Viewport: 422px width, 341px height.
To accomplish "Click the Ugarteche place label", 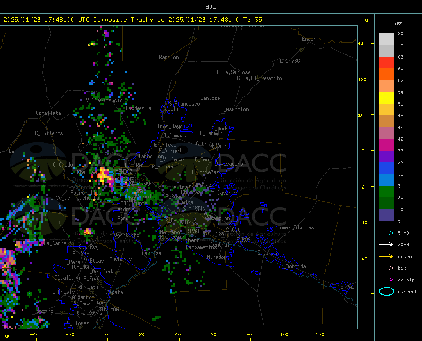I will click(127, 235).
